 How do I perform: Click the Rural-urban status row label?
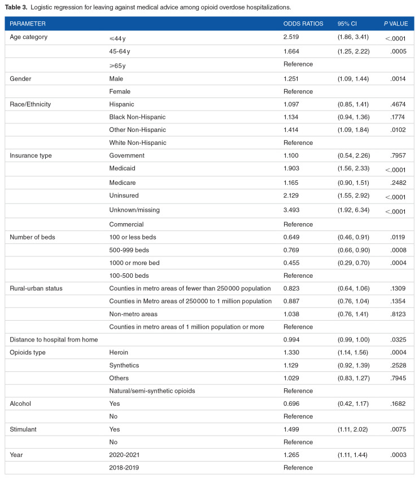(x=36, y=289)
